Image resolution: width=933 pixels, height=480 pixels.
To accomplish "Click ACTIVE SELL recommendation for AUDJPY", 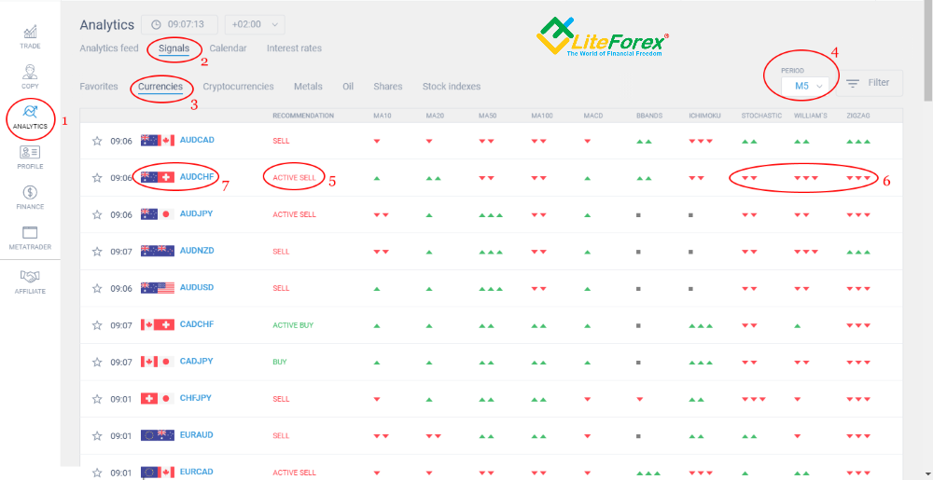I will (295, 214).
